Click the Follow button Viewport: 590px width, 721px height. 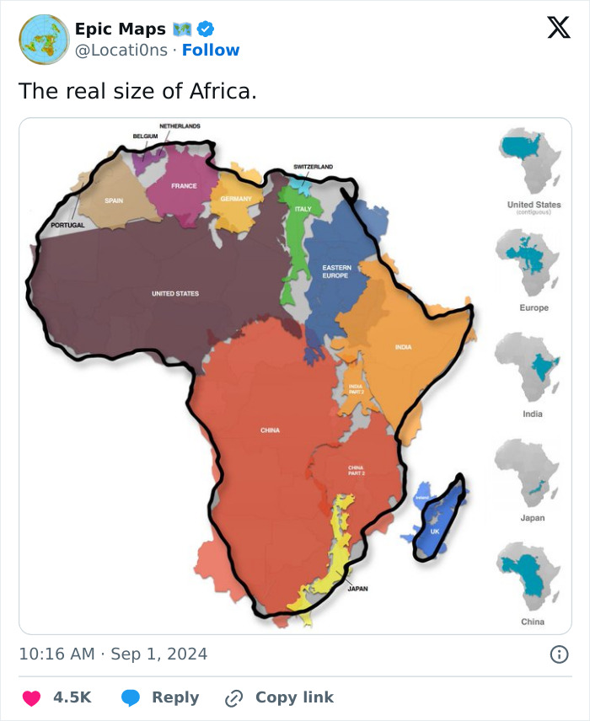pos(208,50)
